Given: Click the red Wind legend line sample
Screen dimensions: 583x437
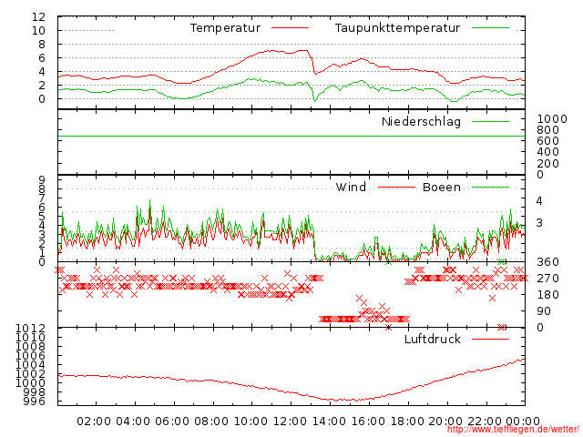Looking at the screenshot, I should (x=396, y=188).
